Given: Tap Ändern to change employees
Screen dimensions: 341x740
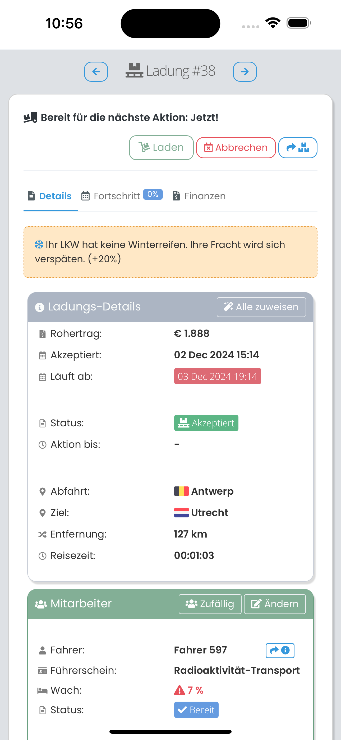Looking at the screenshot, I should click(x=274, y=604).
